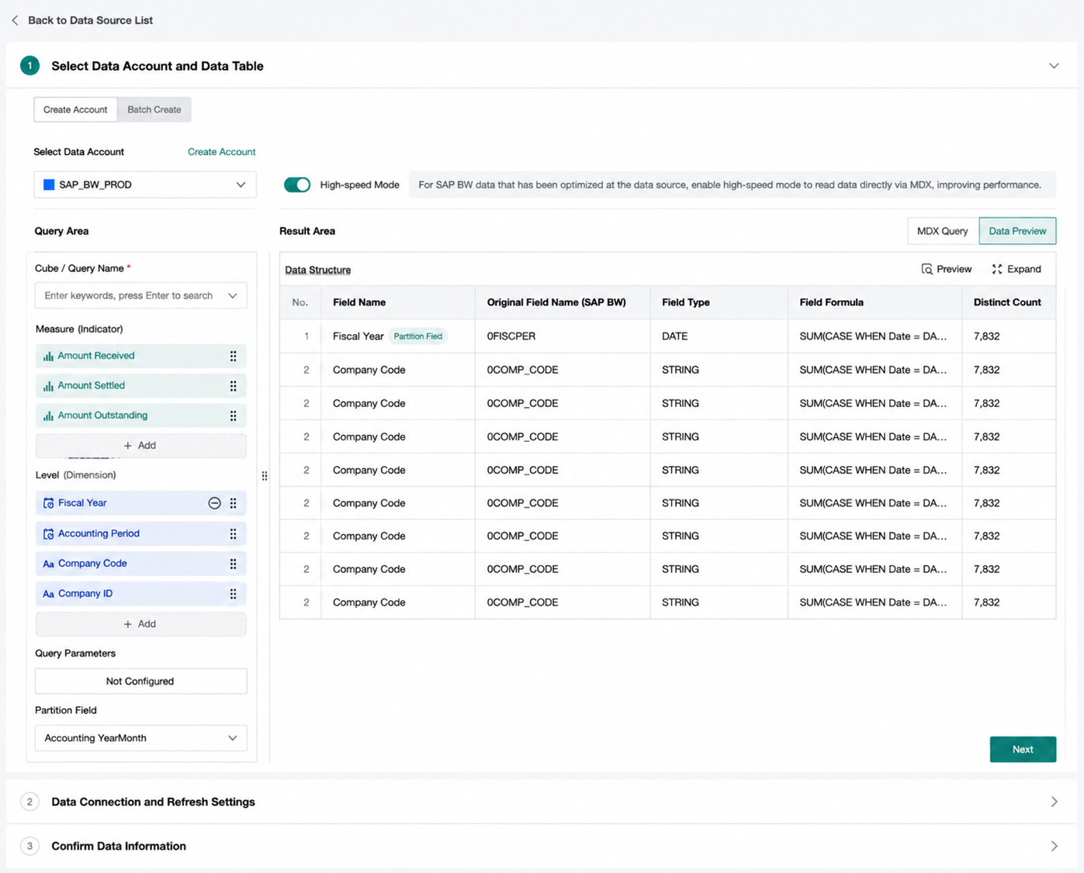Image resolution: width=1084 pixels, height=873 pixels.
Task: Click the panel splitter handle between Query and Result areas
Action: click(x=265, y=476)
